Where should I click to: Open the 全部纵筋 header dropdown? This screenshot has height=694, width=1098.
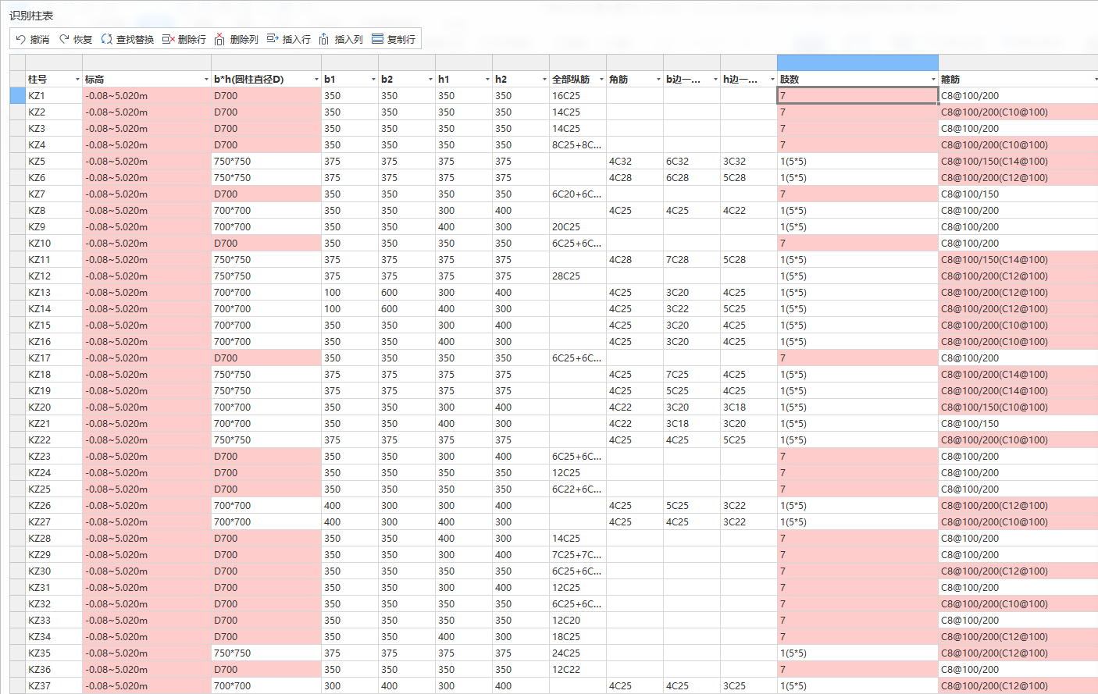[x=601, y=80]
